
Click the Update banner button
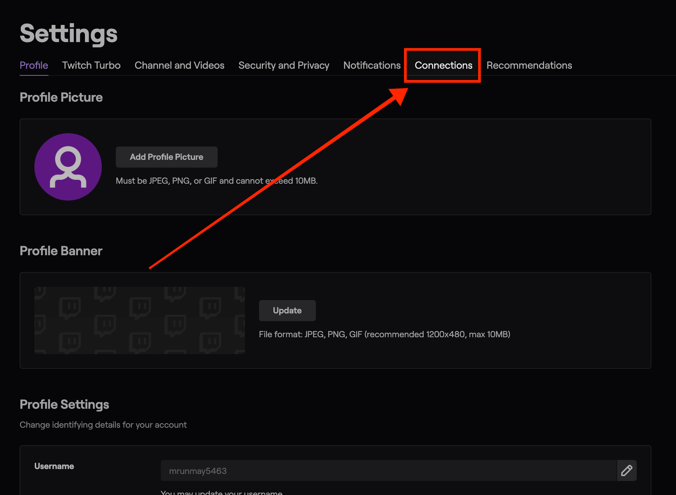(x=287, y=311)
